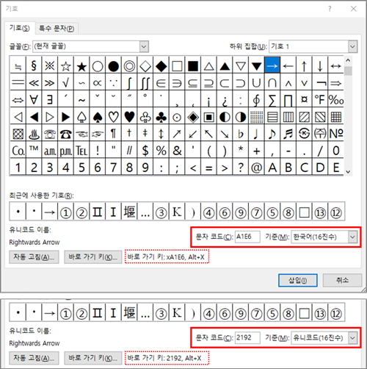Open the 하위 집합 subset dropdown
The height and width of the screenshot is (369, 367).
352,46
